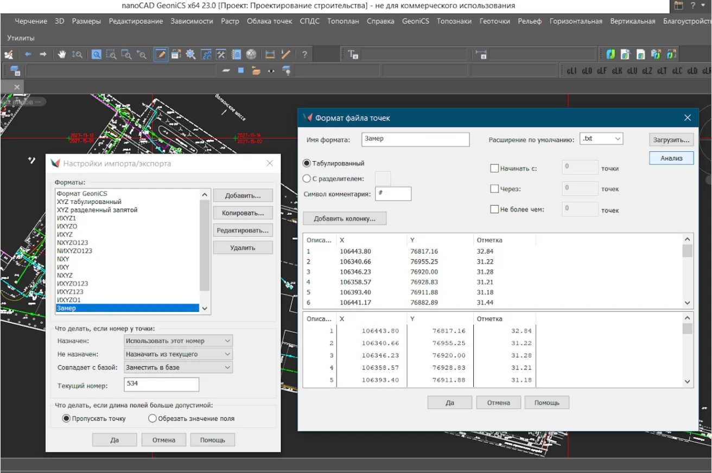
Task: Select the 'С разделителем' radio button
Action: pos(307,178)
